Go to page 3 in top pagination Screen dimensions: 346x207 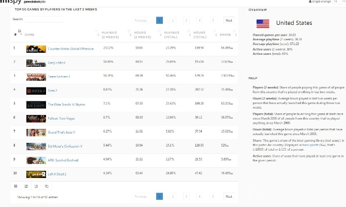[x=186, y=20]
